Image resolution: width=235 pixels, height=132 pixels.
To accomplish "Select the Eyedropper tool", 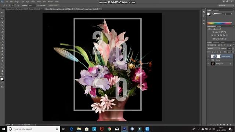I will point(2,29).
